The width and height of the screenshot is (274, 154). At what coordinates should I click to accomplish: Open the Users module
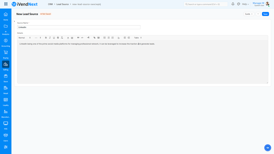(6, 137)
